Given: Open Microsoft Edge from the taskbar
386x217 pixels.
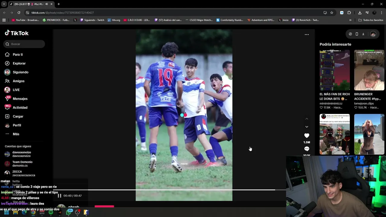Looking at the screenshot, I should [x=24, y=212].
